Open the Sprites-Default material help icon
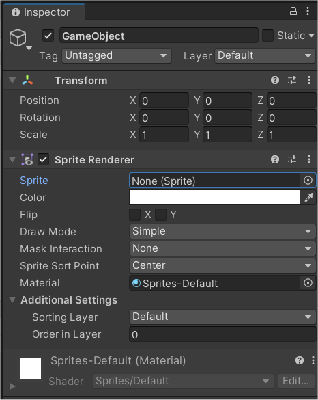Image resolution: width=318 pixels, height=400 pixels. click(300, 361)
